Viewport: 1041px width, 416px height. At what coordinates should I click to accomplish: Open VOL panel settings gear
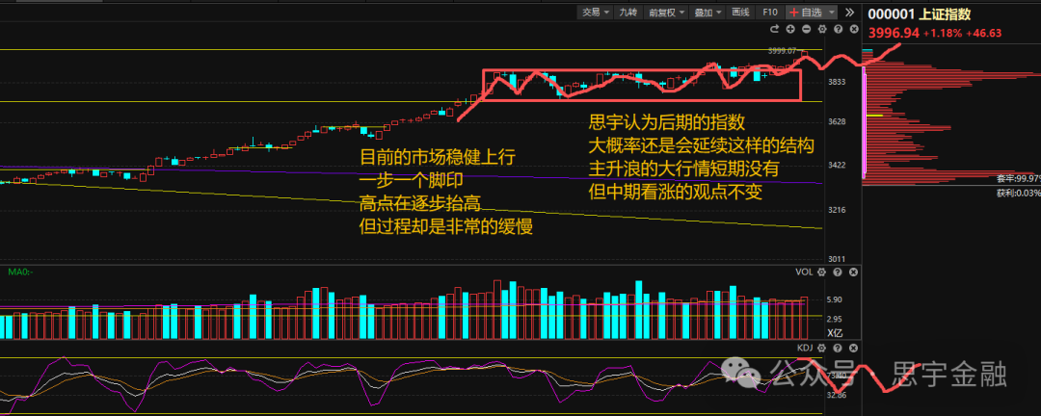(821, 273)
